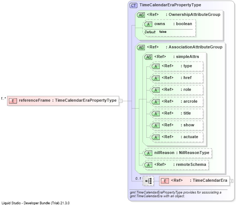Click the 1..* cardinality label

(x=3, y=99)
